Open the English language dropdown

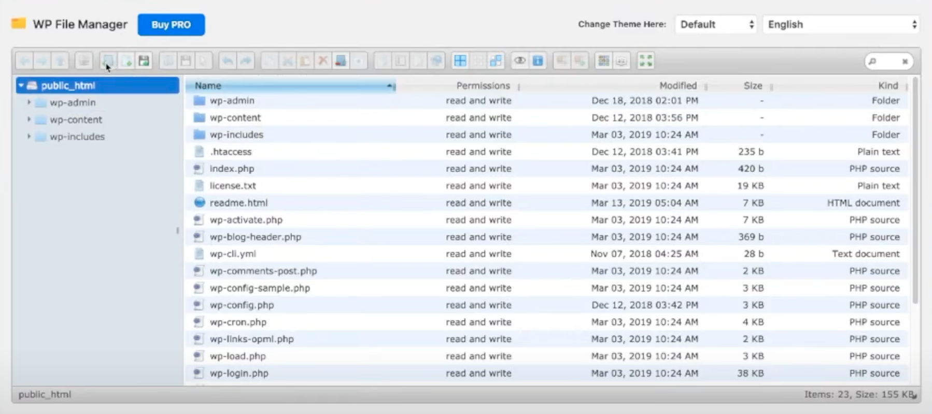tap(841, 24)
